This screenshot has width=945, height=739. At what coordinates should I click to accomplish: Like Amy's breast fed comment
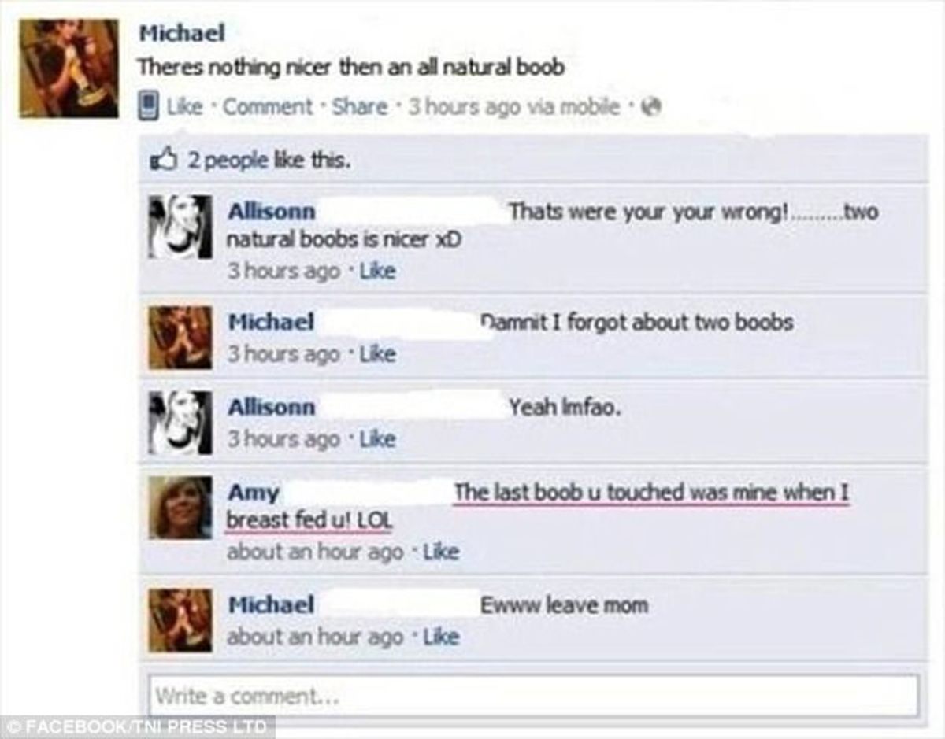pyautogui.click(x=441, y=552)
